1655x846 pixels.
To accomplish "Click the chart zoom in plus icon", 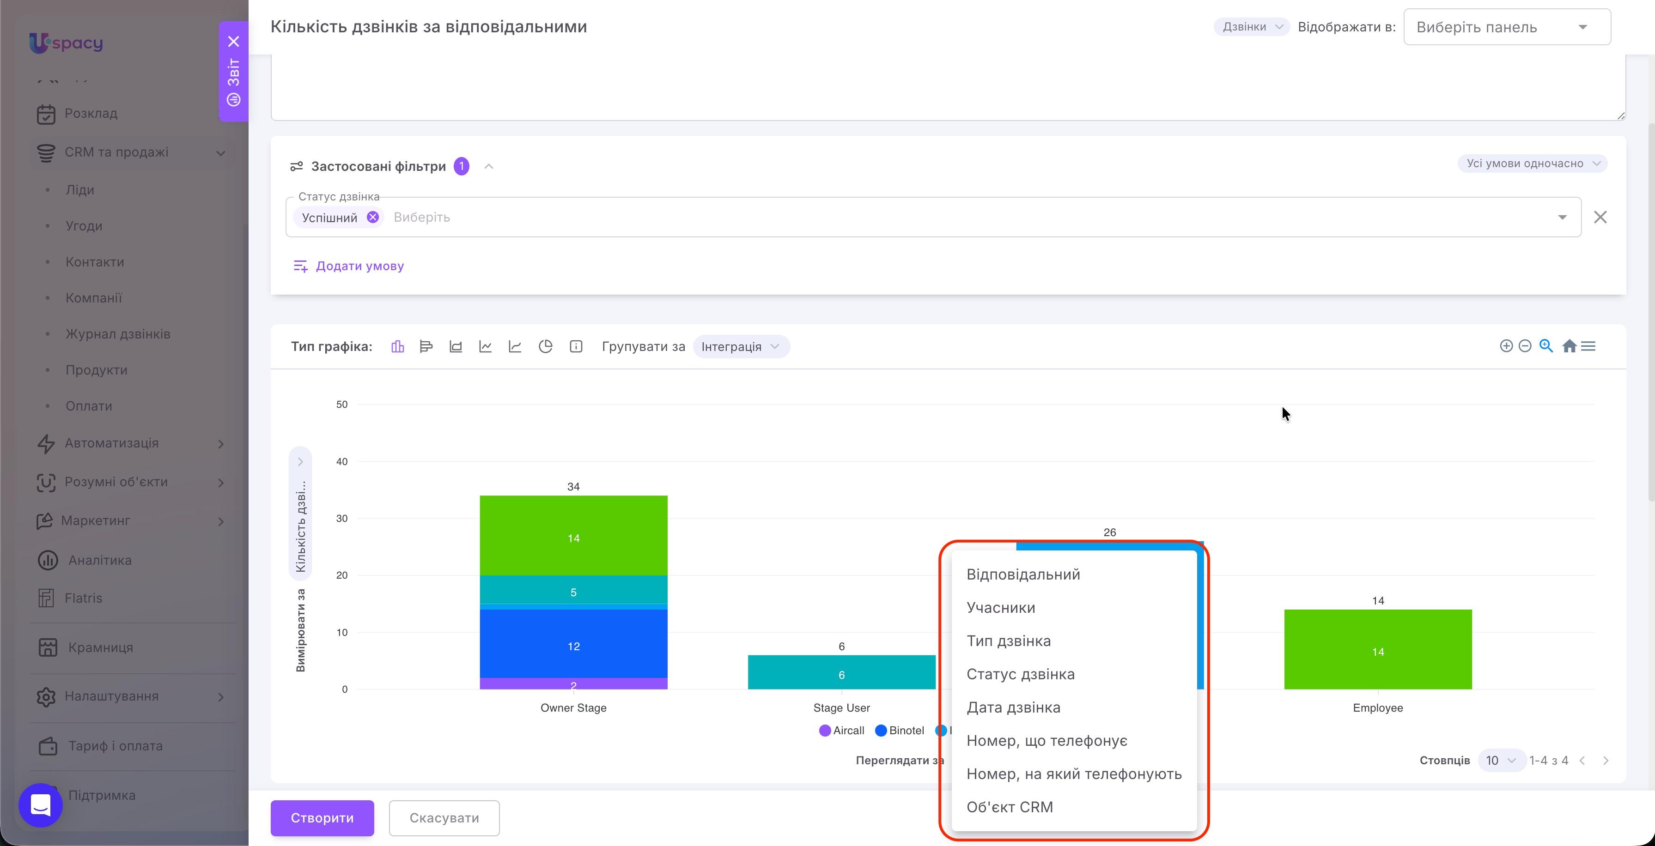I will (1506, 346).
